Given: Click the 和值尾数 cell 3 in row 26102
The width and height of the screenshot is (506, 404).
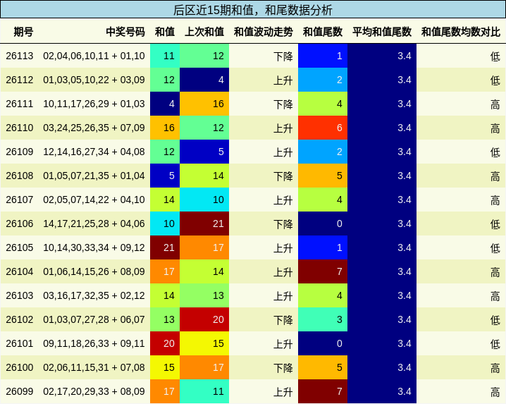Looking at the screenshot, I should tap(323, 319).
